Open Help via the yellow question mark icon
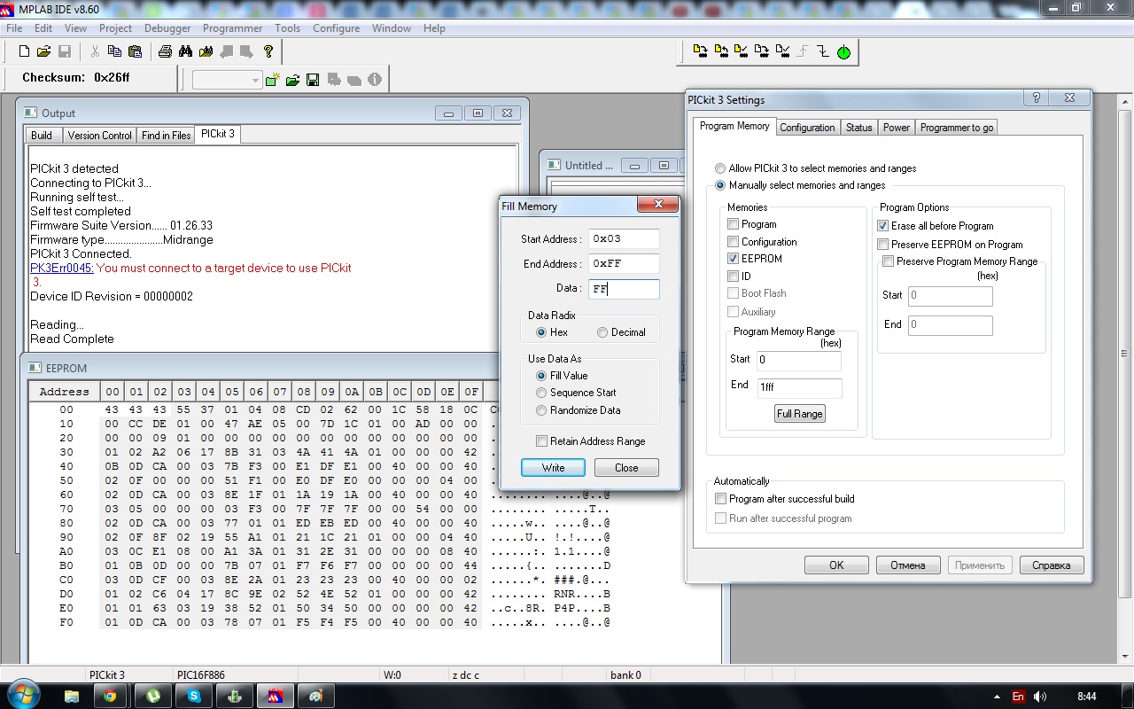The height and width of the screenshot is (709, 1134). pos(268,51)
